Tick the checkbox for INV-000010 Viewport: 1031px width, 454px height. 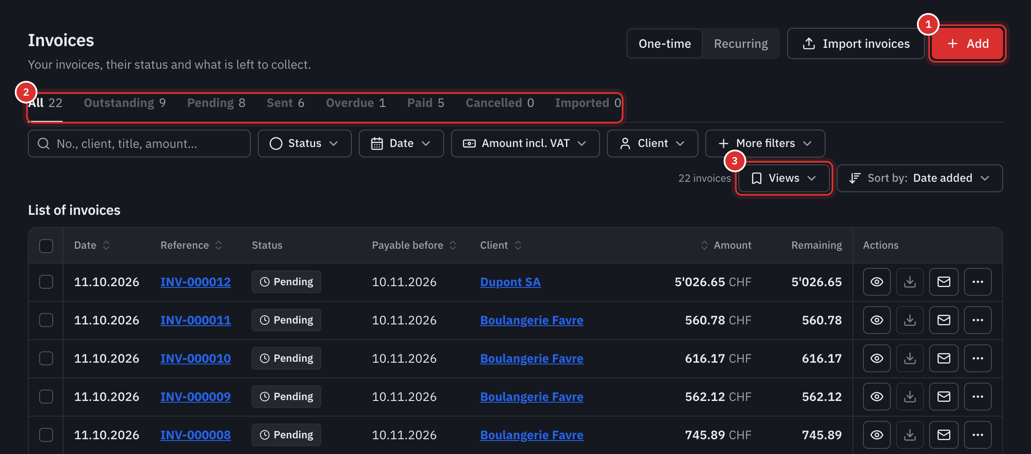(x=46, y=358)
